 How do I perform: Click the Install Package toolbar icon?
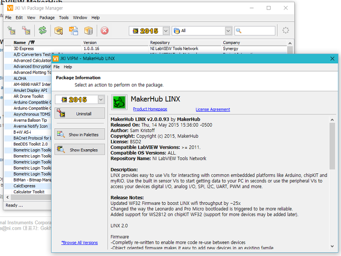pos(12,30)
